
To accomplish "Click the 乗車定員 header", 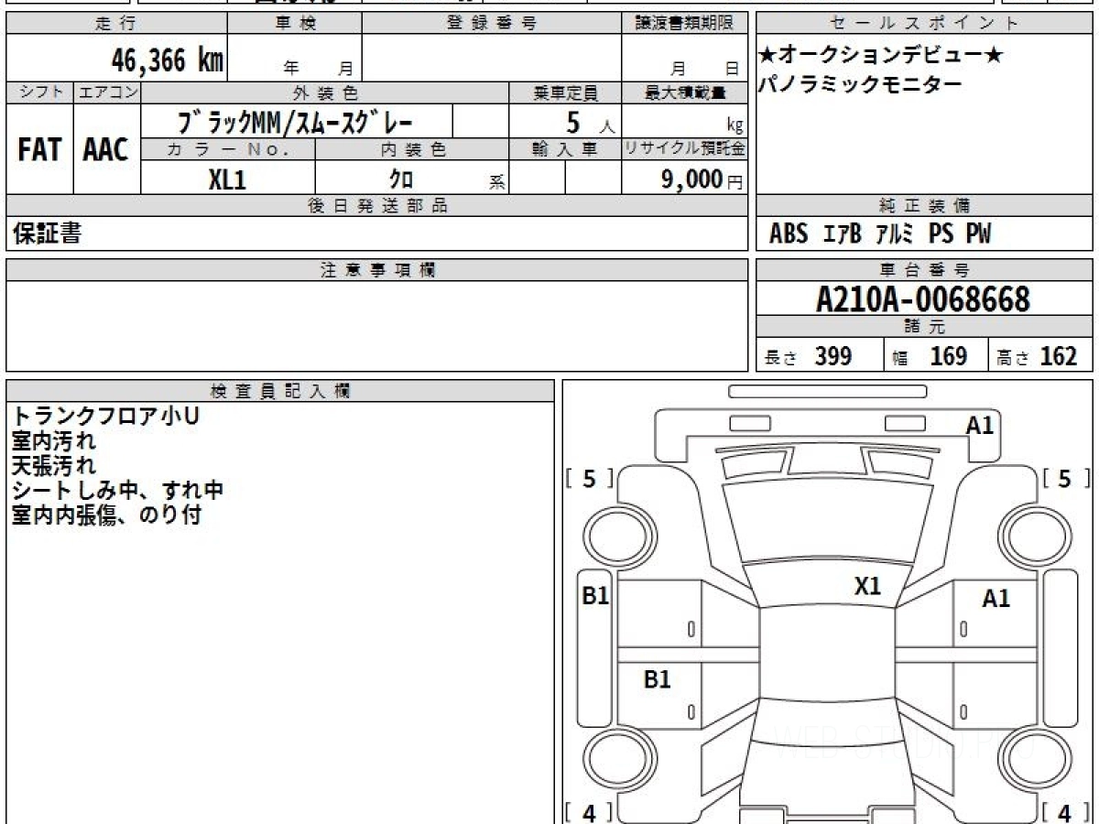I will tap(565, 92).
